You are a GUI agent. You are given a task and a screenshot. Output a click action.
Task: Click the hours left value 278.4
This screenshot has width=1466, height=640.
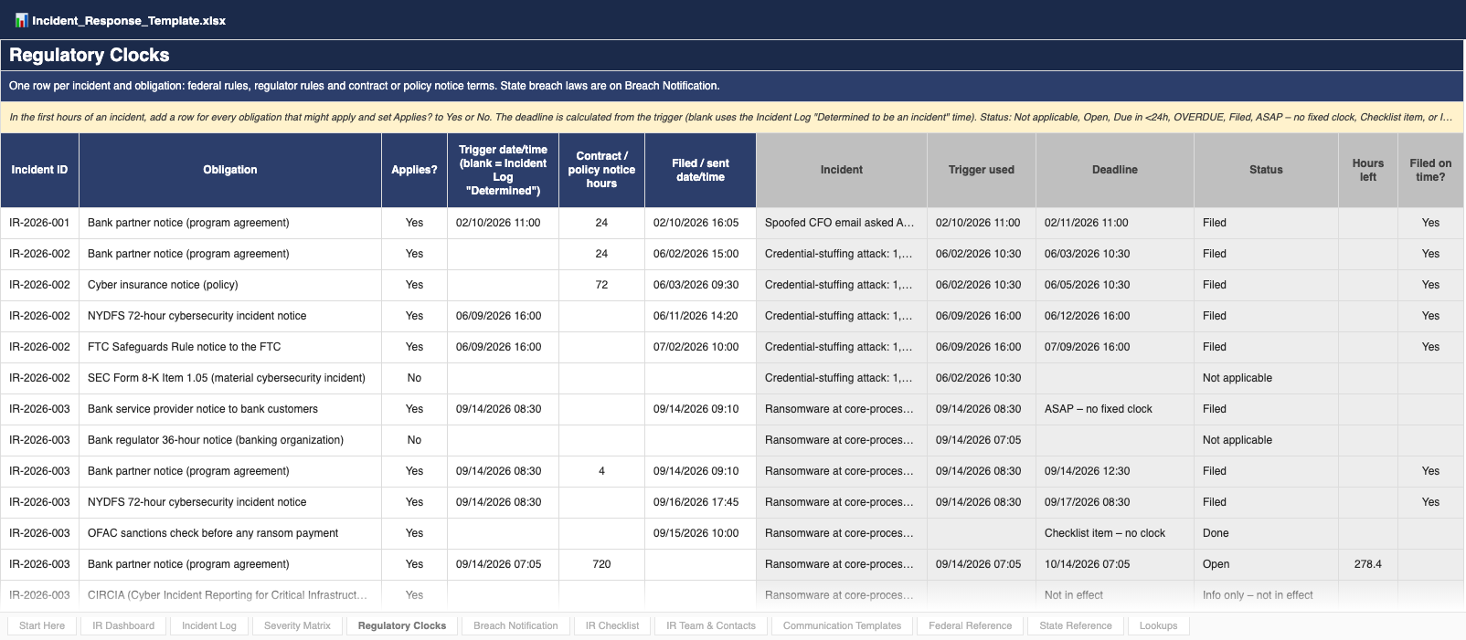[1368, 564]
